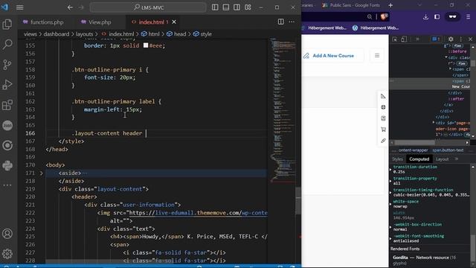Click the shopping cart icon on the page sidebar

[x=383, y=130]
